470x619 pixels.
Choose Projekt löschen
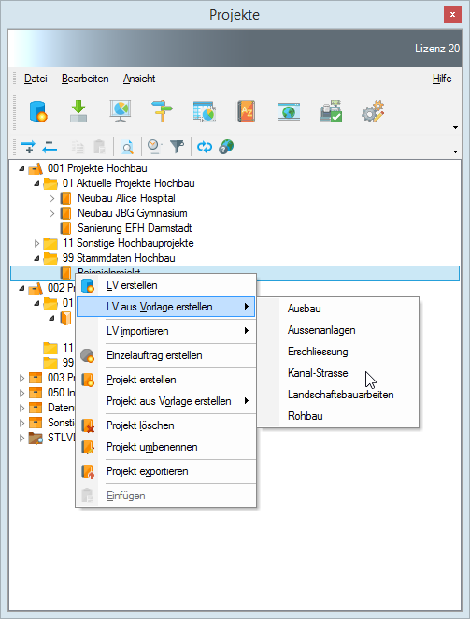tap(165, 425)
